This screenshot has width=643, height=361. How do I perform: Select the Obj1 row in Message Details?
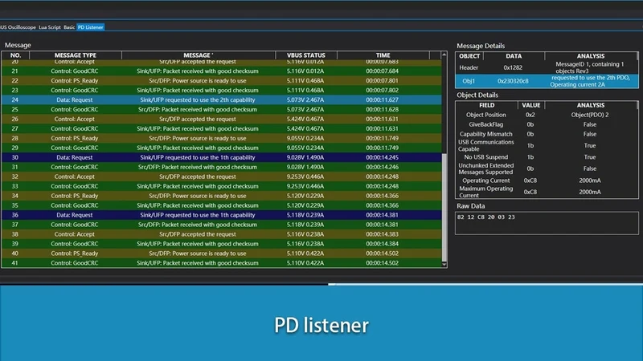[x=547, y=81]
